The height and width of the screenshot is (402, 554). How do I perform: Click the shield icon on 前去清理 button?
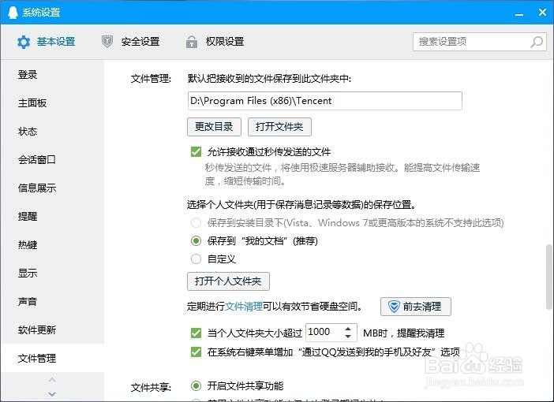[394, 307]
